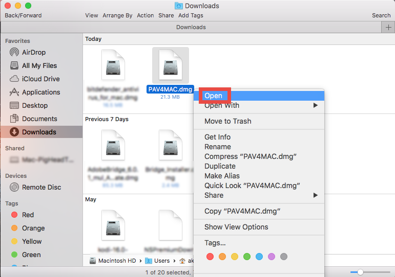Click the May group header
The width and height of the screenshot is (395, 277).
pos(91,200)
